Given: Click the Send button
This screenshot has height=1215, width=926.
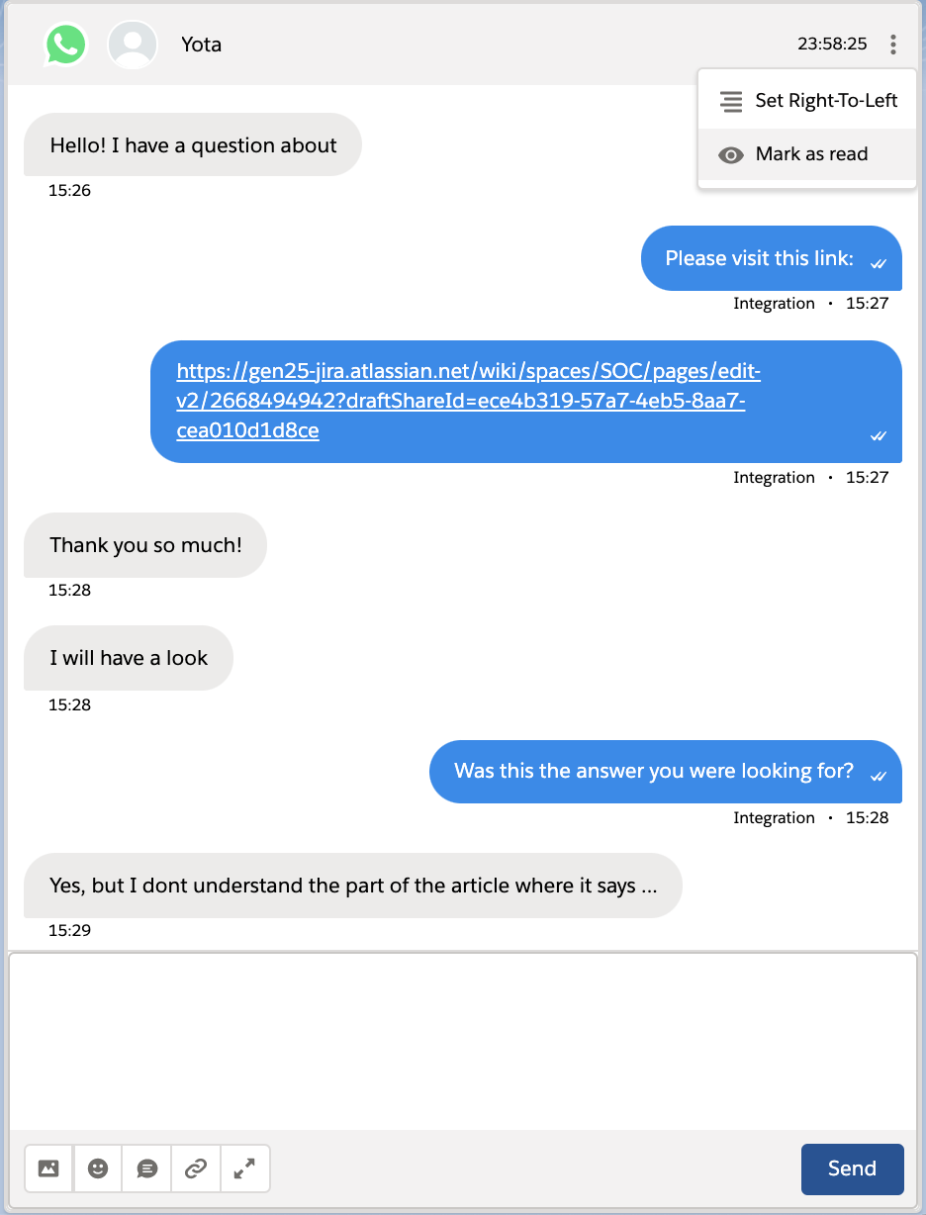Looking at the screenshot, I should click(853, 1168).
